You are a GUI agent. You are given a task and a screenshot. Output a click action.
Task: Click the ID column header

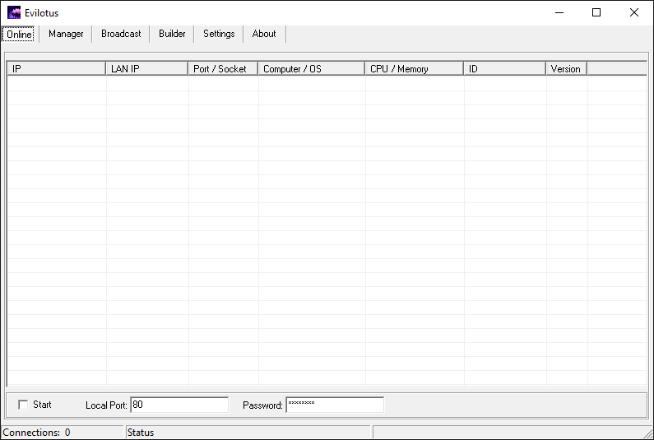click(x=504, y=69)
